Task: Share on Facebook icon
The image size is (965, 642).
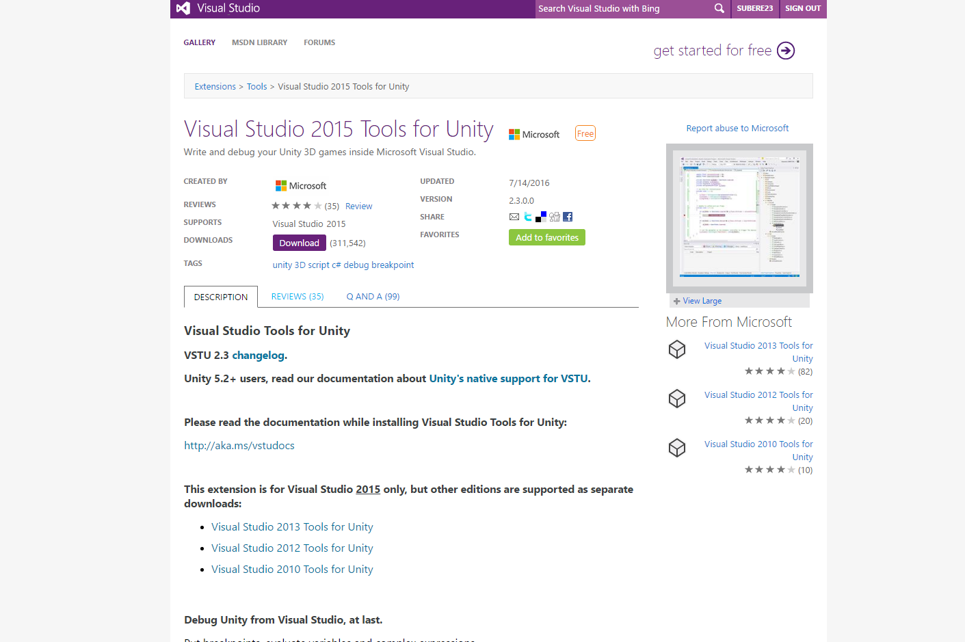Action: 568,217
